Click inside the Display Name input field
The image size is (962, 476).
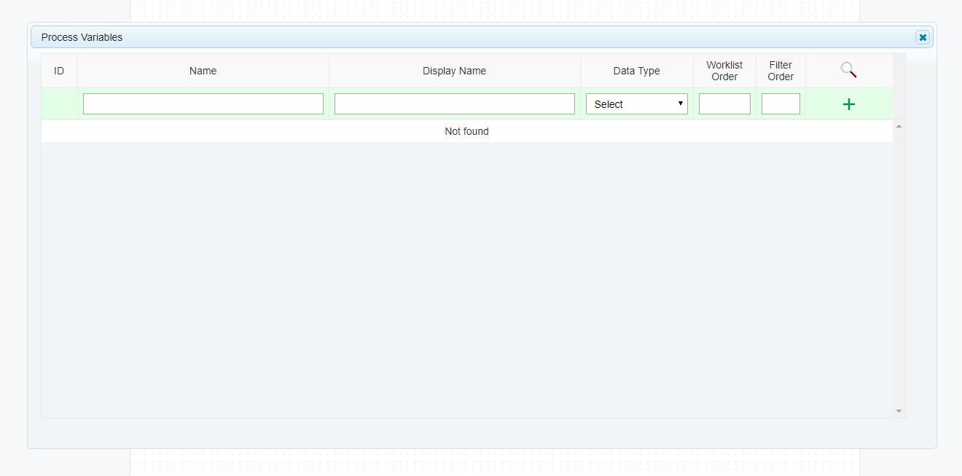[x=454, y=104]
